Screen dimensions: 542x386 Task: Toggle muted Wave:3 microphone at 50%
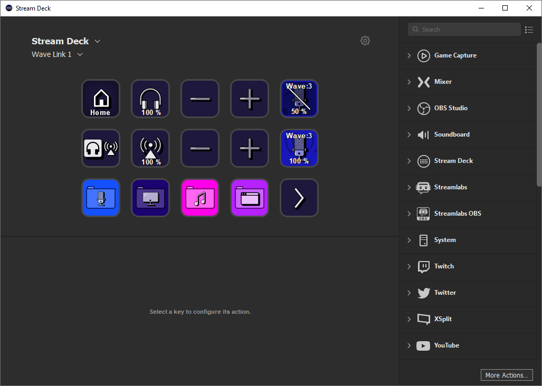pyautogui.click(x=299, y=99)
